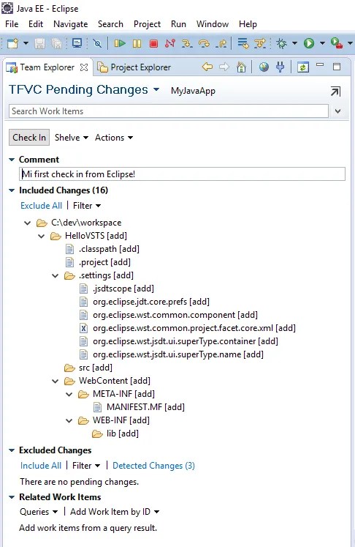Click the check-in Comment text box
This screenshot has height=547, width=355.
point(182,174)
